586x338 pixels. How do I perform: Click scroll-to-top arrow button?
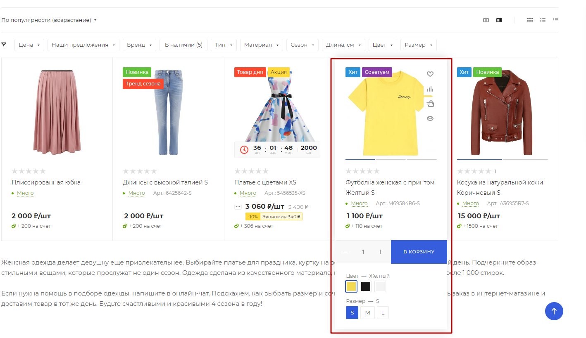click(554, 311)
